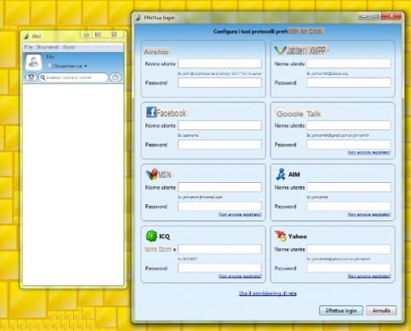The image size is (411, 331).
Task: Click the Yahoo protocol icon
Action: click(x=281, y=236)
